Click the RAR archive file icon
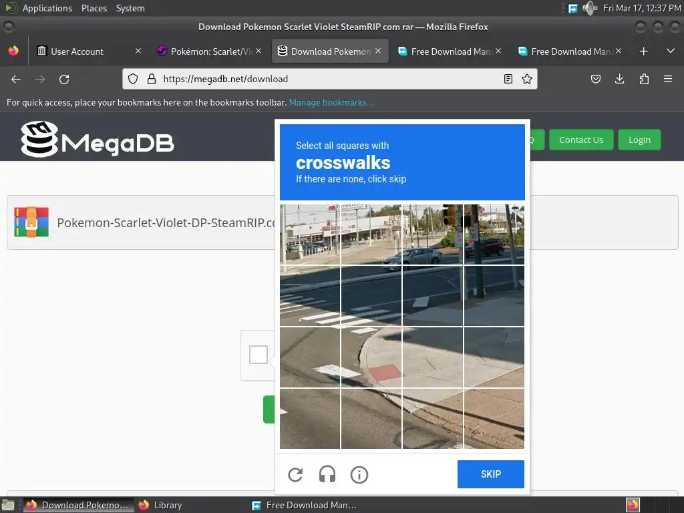 point(31,222)
